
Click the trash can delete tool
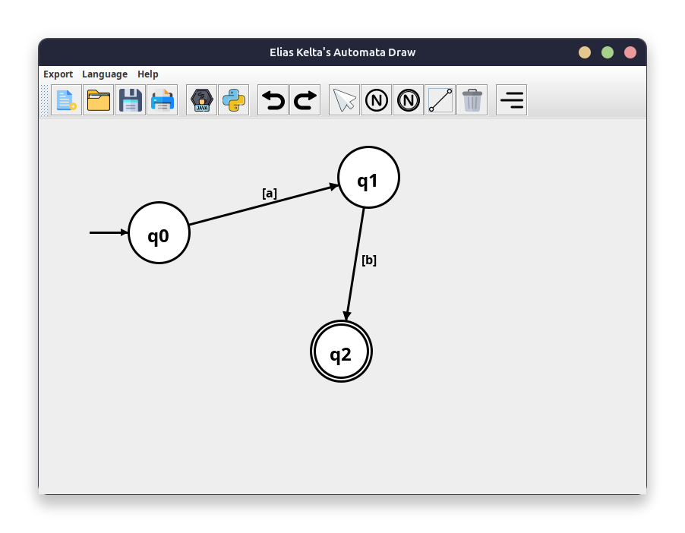click(472, 100)
